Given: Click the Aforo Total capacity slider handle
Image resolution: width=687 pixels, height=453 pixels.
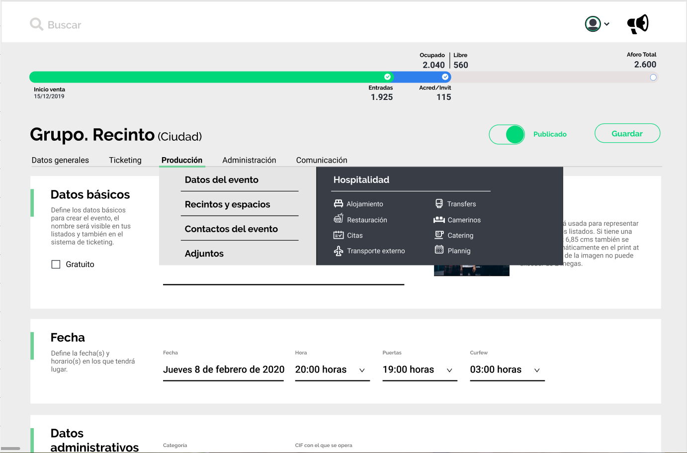Looking at the screenshot, I should point(653,77).
